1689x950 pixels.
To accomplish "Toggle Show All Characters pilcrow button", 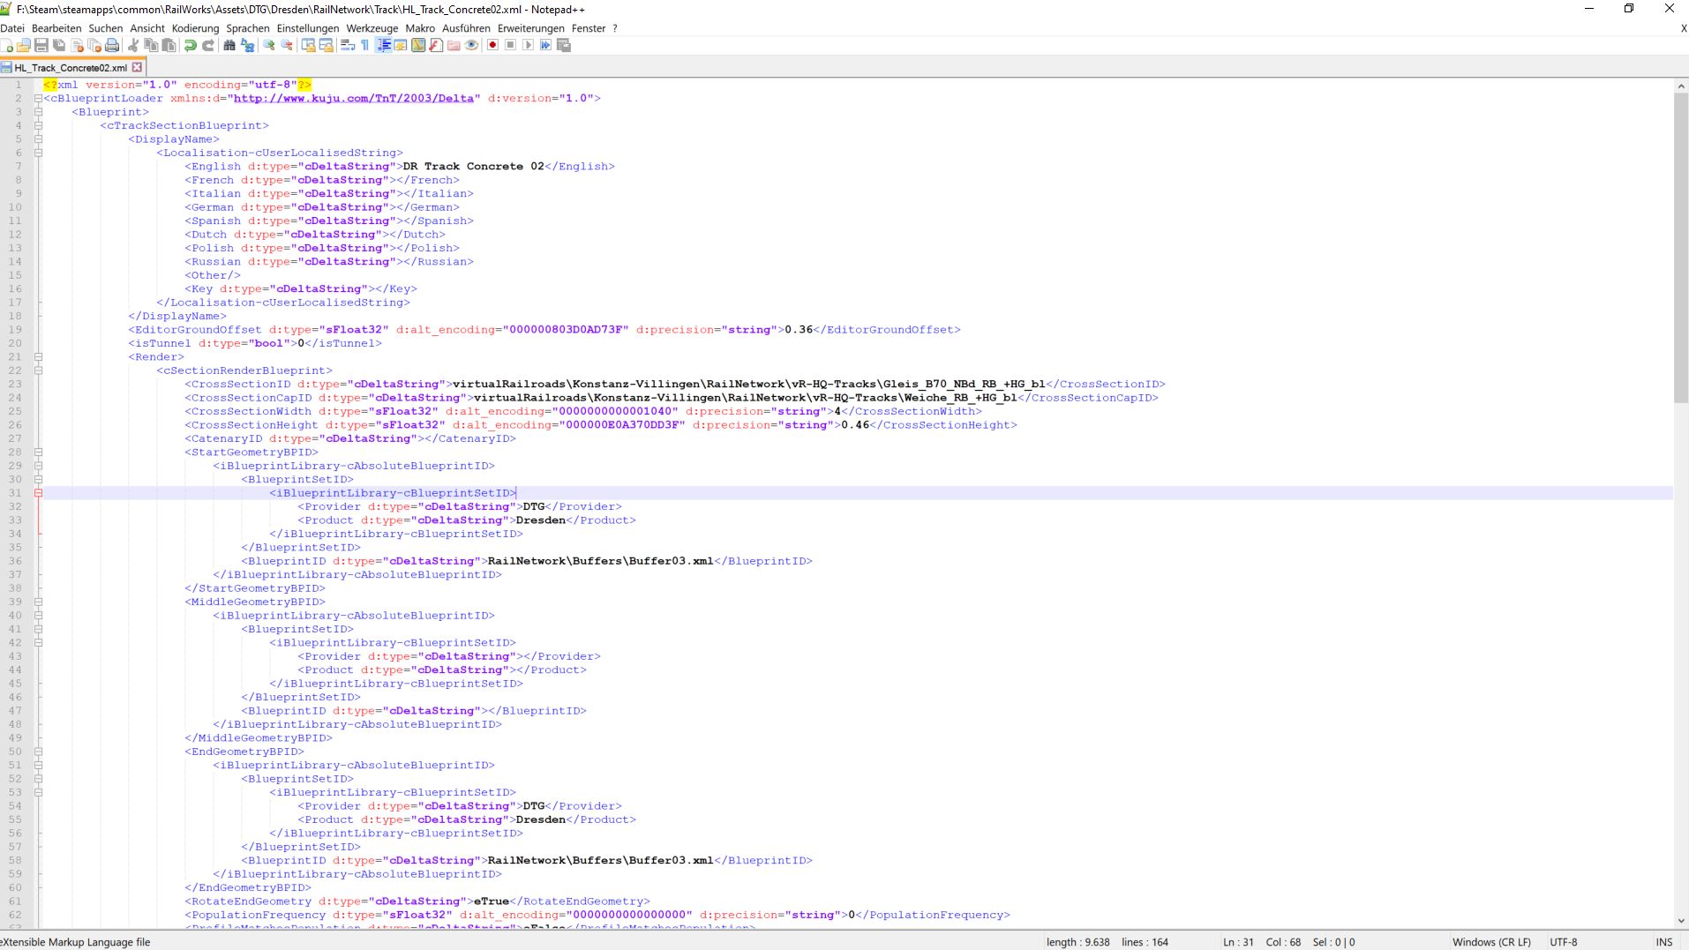I will [365, 45].
